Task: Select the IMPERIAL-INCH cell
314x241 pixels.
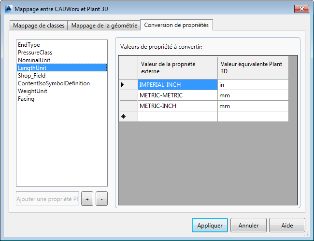Action: tap(178, 84)
